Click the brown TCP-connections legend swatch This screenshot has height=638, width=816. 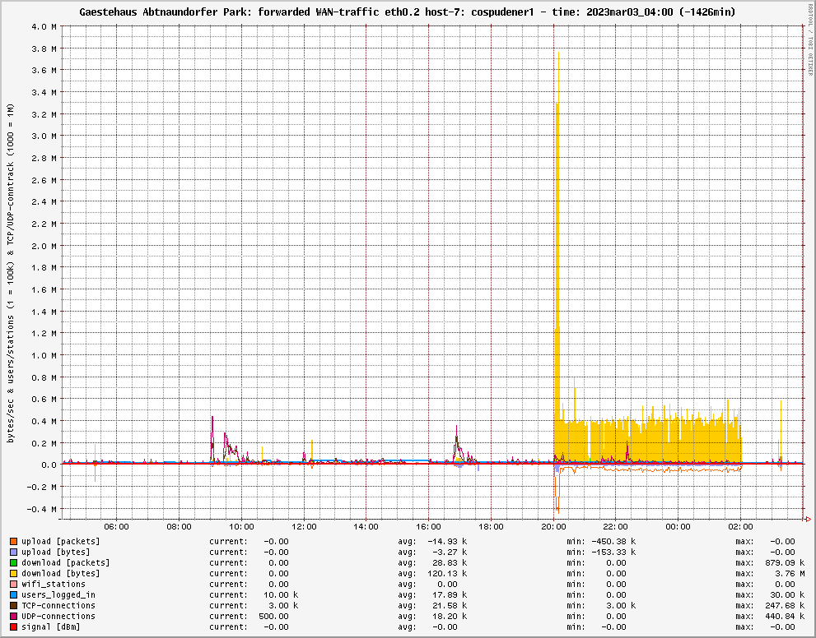[13, 605]
